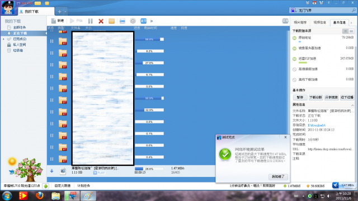Open download folder via toolbar folder icon
Screen dimensions: 358x201
point(111,21)
